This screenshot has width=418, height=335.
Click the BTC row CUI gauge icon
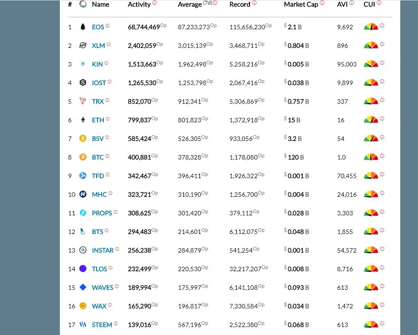click(x=371, y=157)
